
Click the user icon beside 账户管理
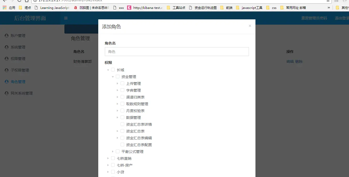7,36
